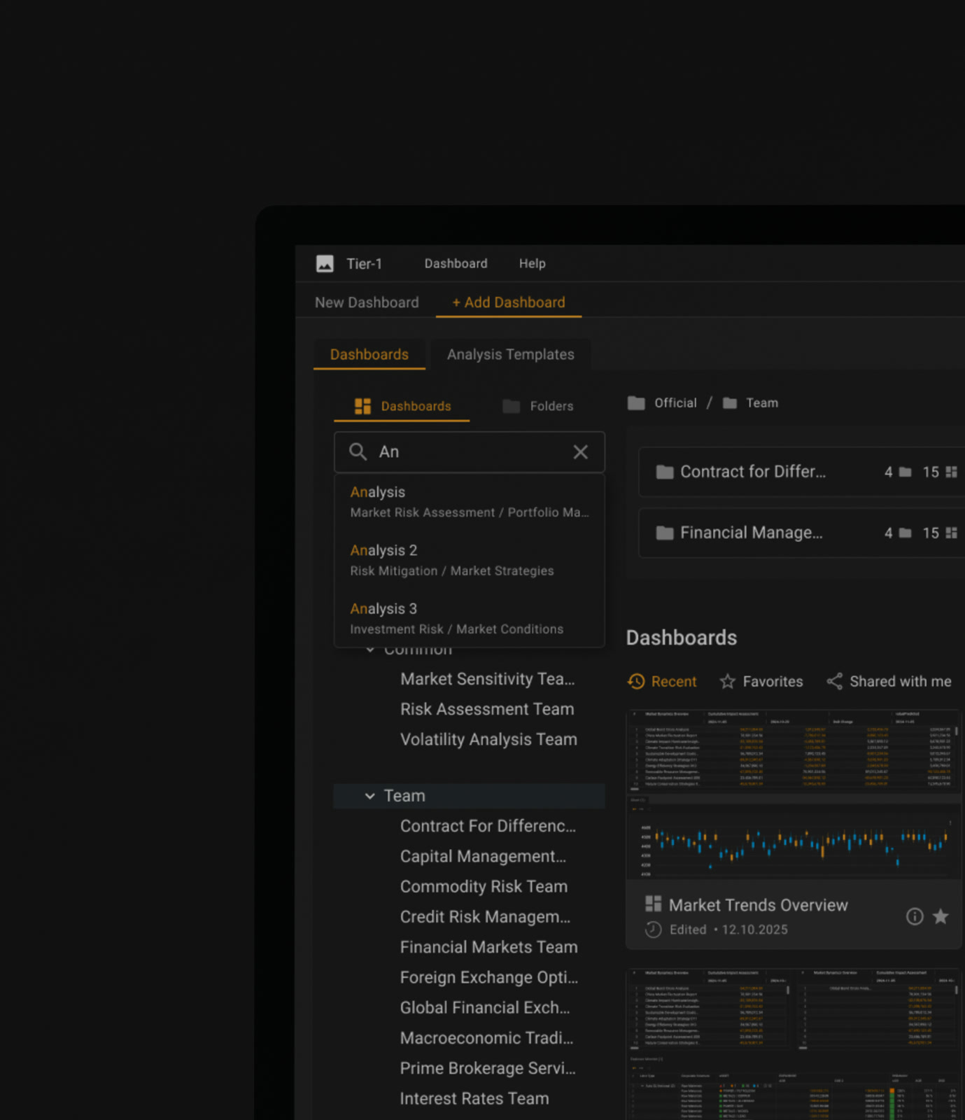Open the Dashboard menu

tap(456, 263)
